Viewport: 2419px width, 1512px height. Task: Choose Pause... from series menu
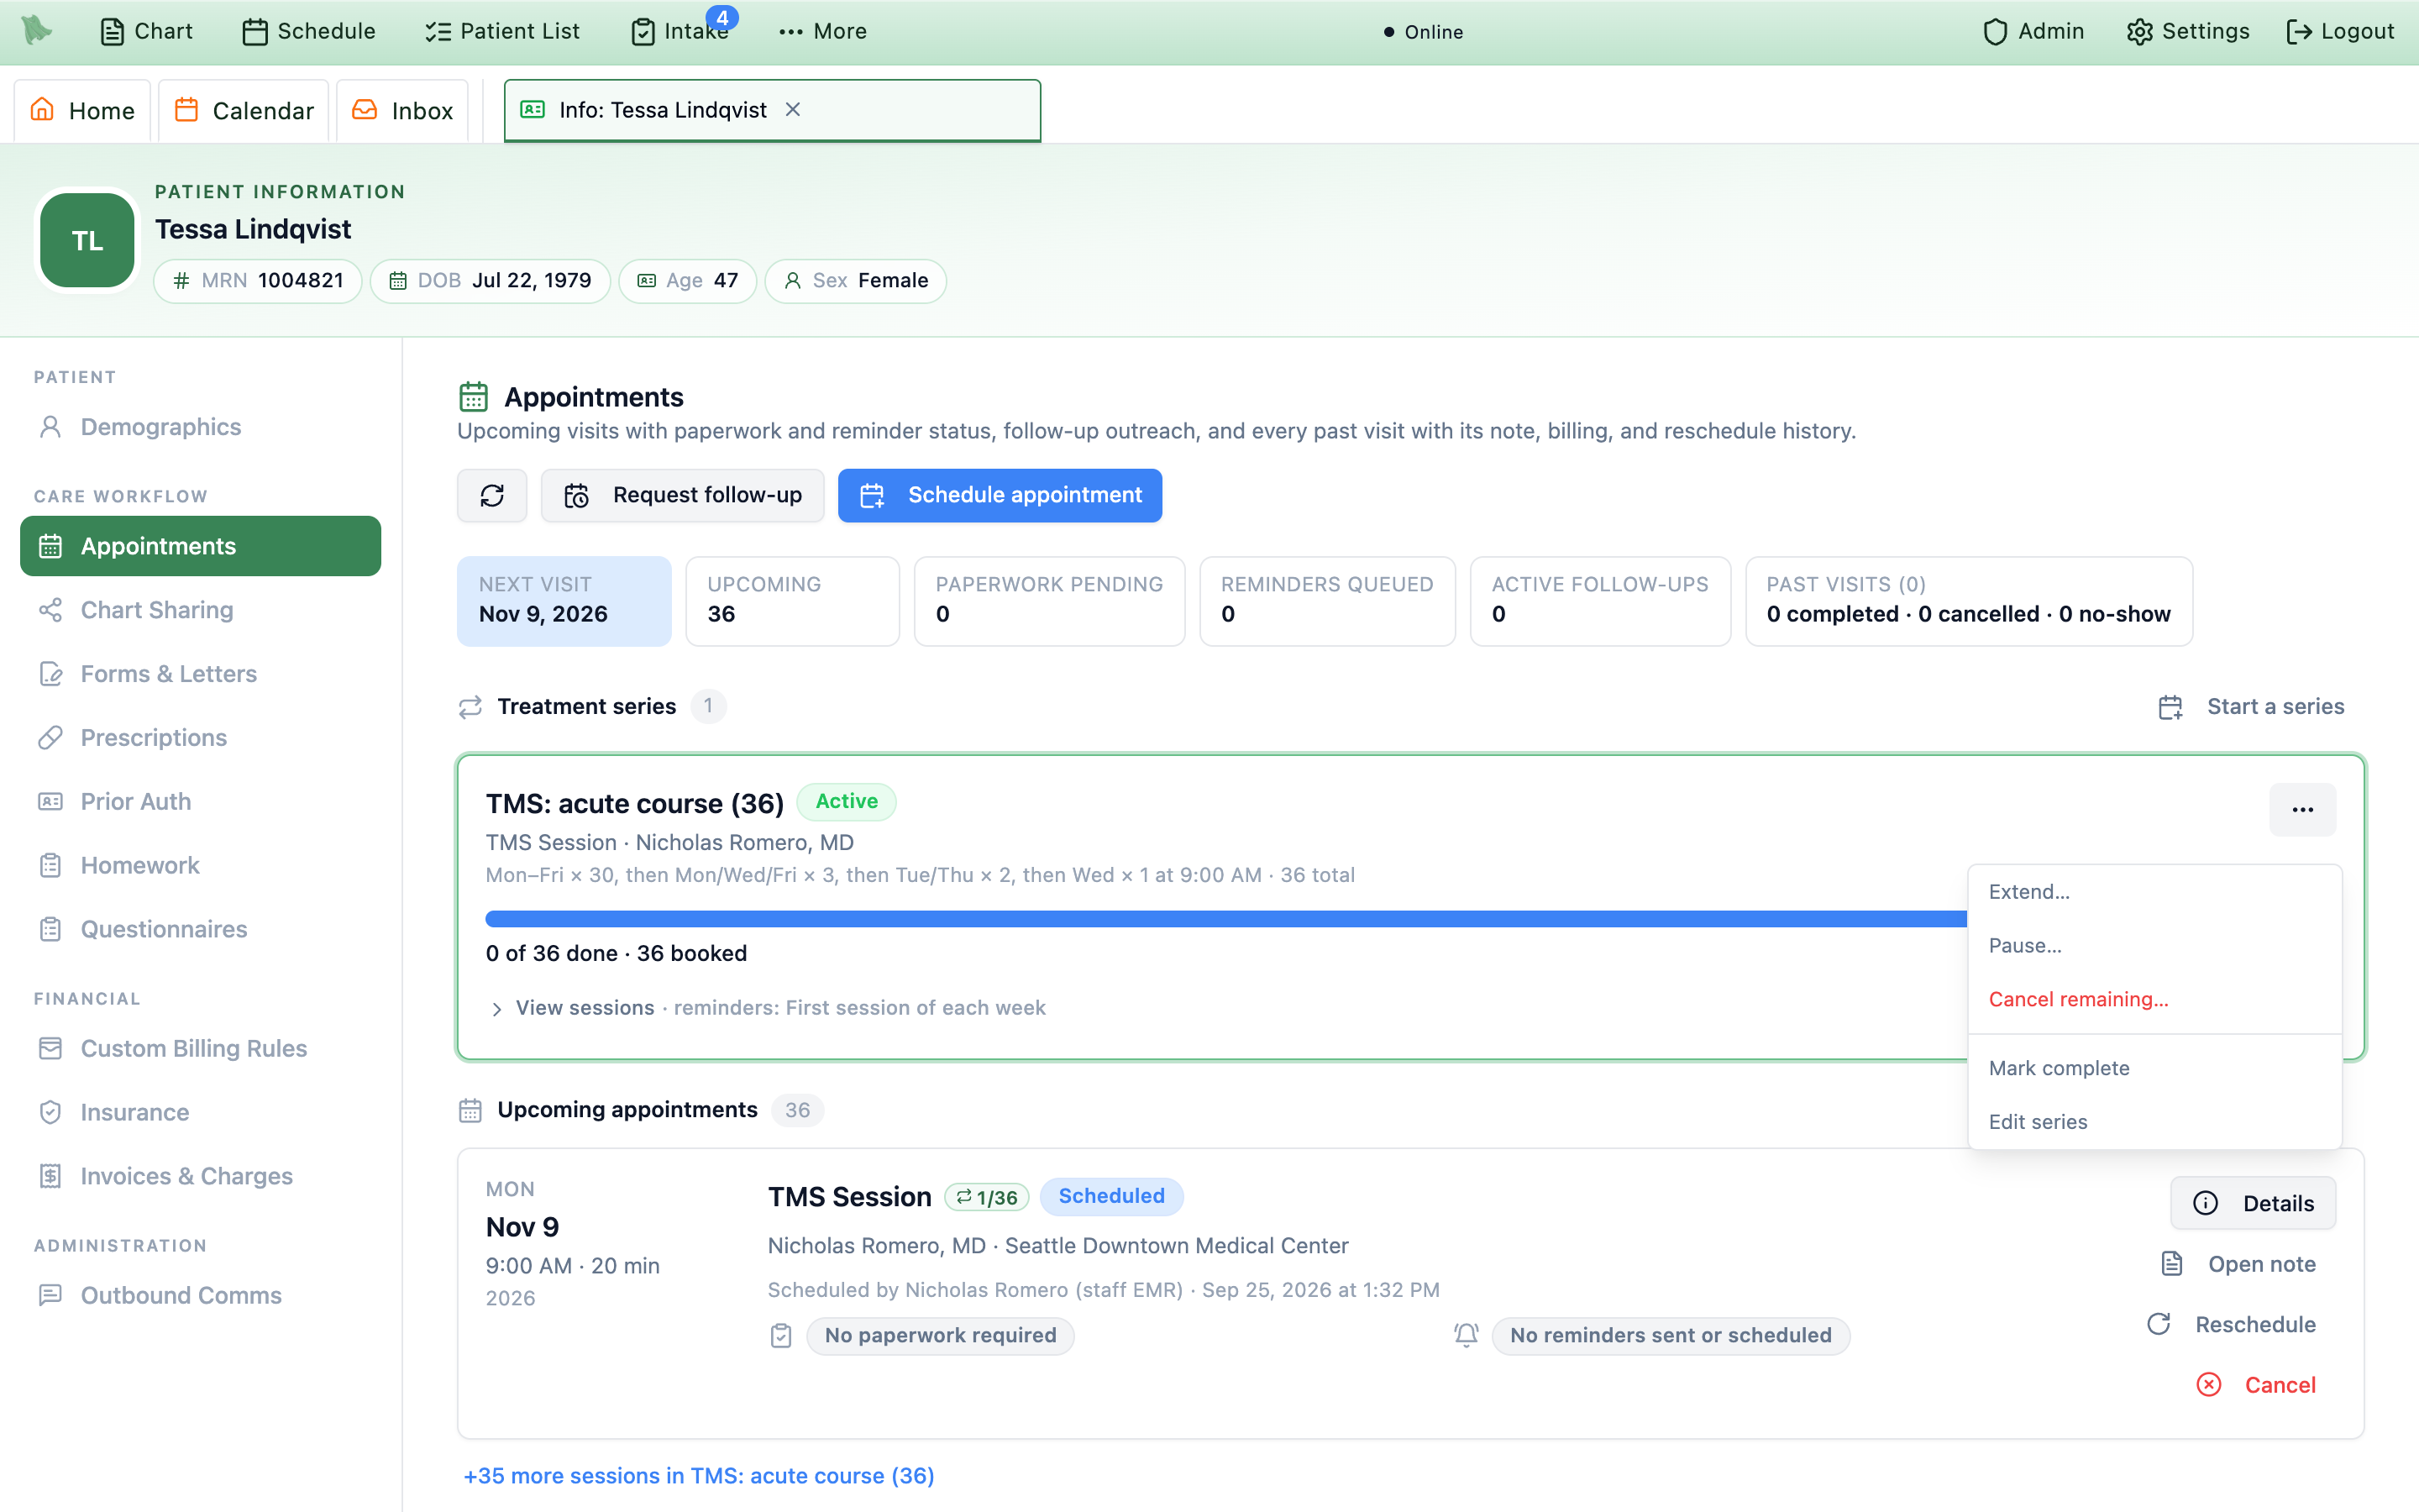pyautogui.click(x=2154, y=946)
